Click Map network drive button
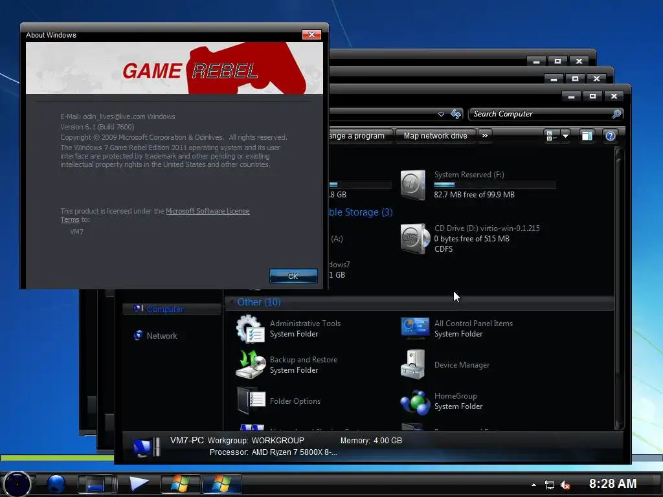Image resolution: width=663 pixels, height=497 pixels. pos(435,136)
